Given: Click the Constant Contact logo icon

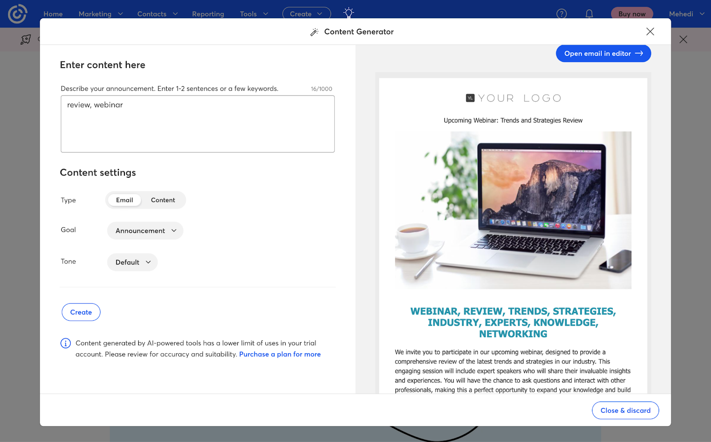Looking at the screenshot, I should click(17, 14).
